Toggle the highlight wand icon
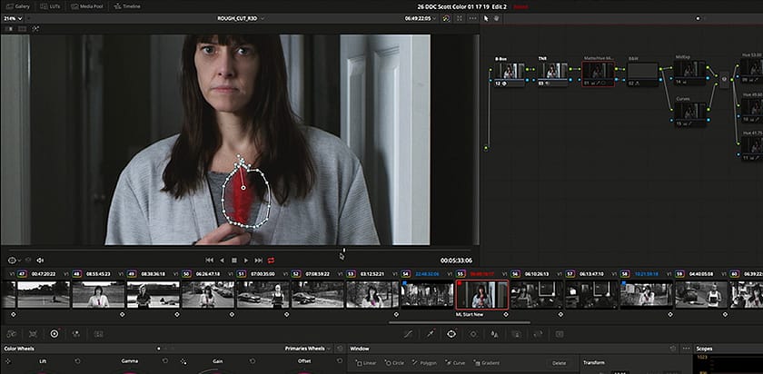Viewport: 763px width, 374px height. [x=35, y=29]
